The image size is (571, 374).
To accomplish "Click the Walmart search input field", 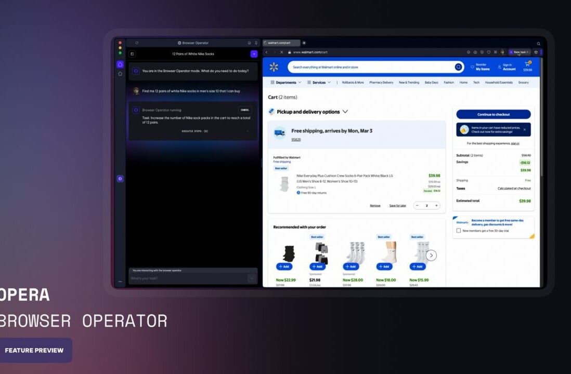I will (x=369, y=67).
